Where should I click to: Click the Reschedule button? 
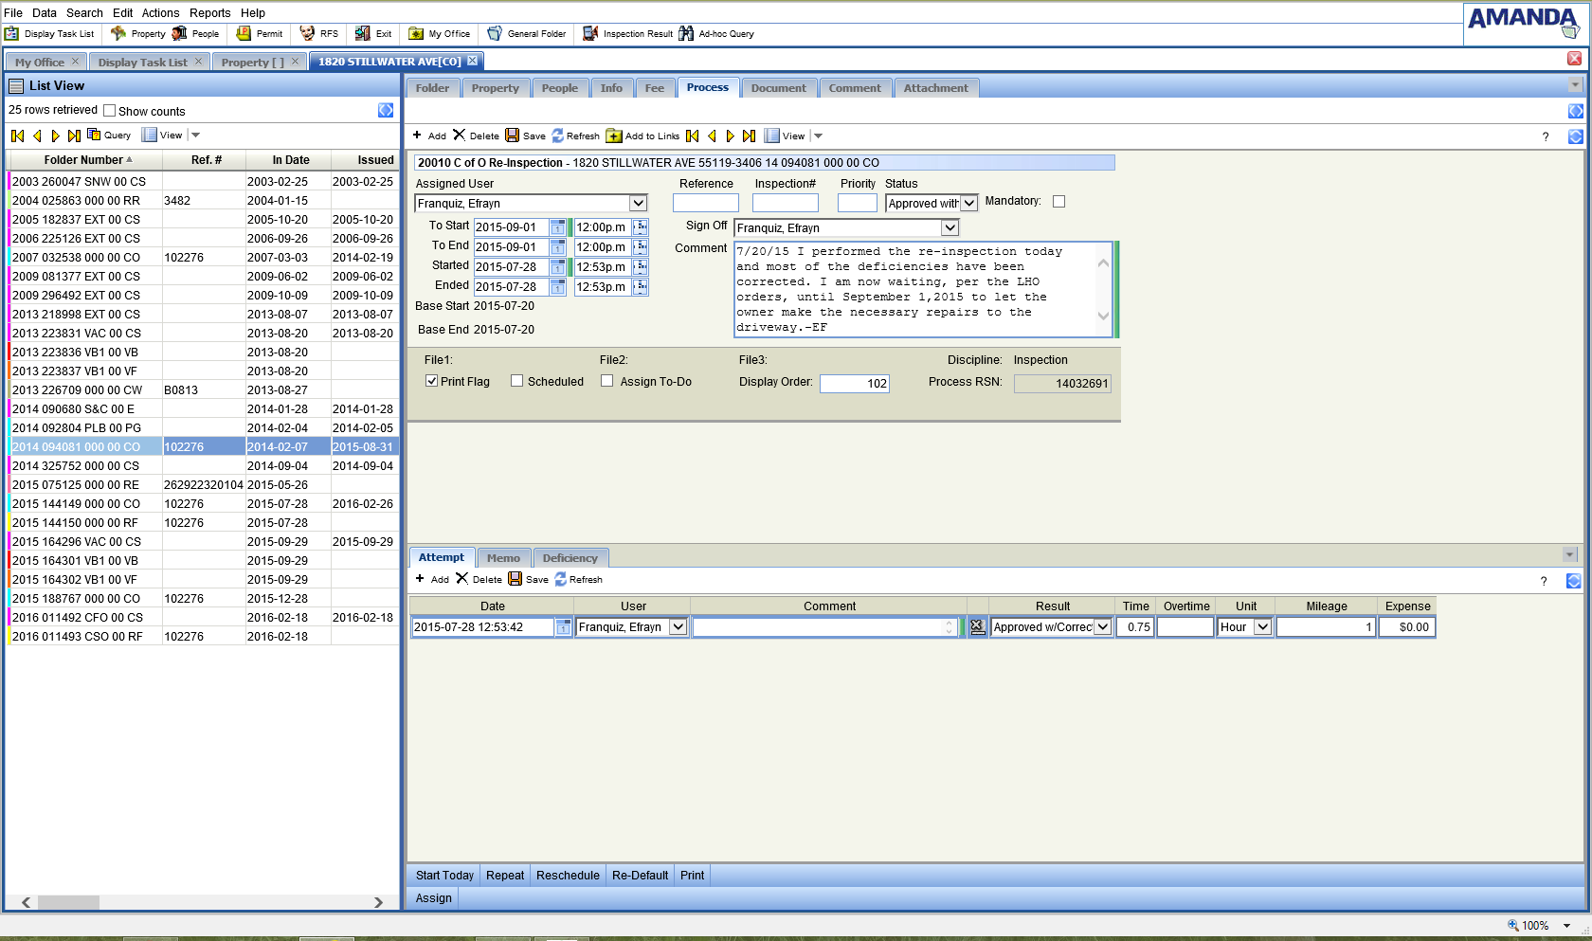point(568,875)
